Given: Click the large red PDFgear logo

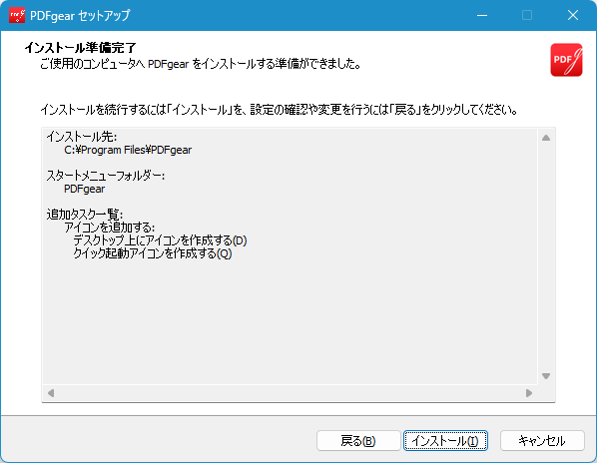Looking at the screenshot, I should (x=566, y=60).
